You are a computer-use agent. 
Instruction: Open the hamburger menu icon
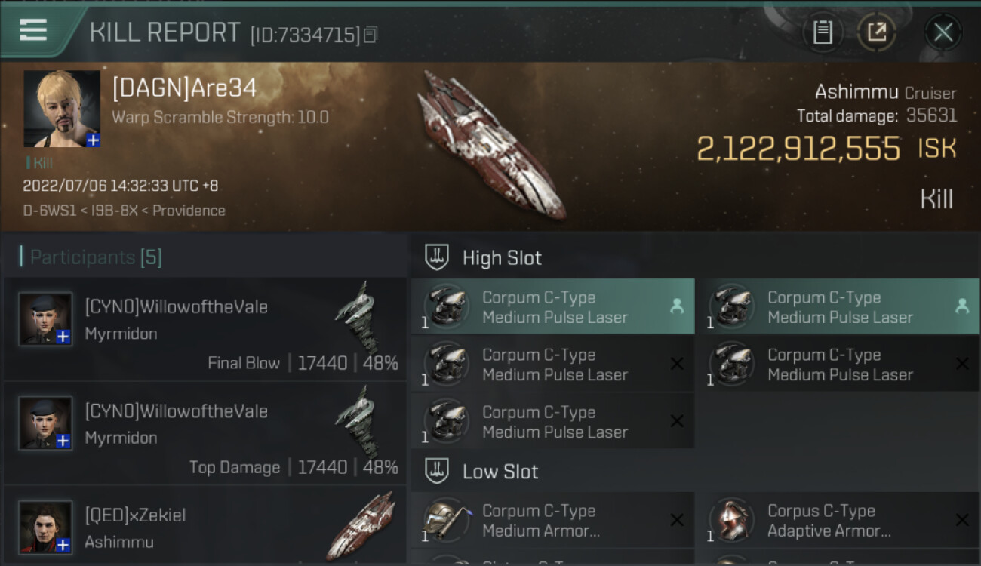[33, 30]
